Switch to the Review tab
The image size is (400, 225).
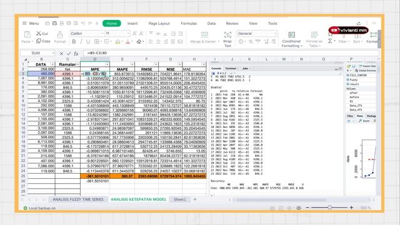tap(232, 24)
